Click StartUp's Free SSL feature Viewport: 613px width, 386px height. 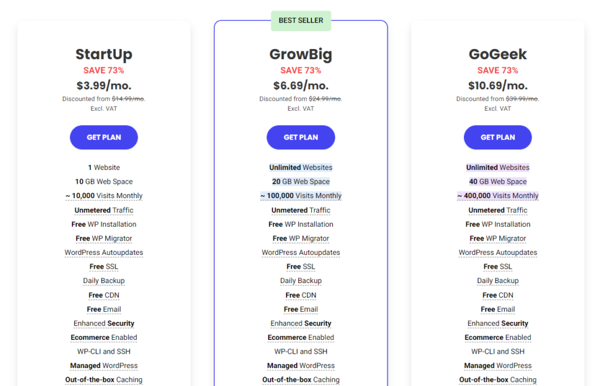pos(104,267)
